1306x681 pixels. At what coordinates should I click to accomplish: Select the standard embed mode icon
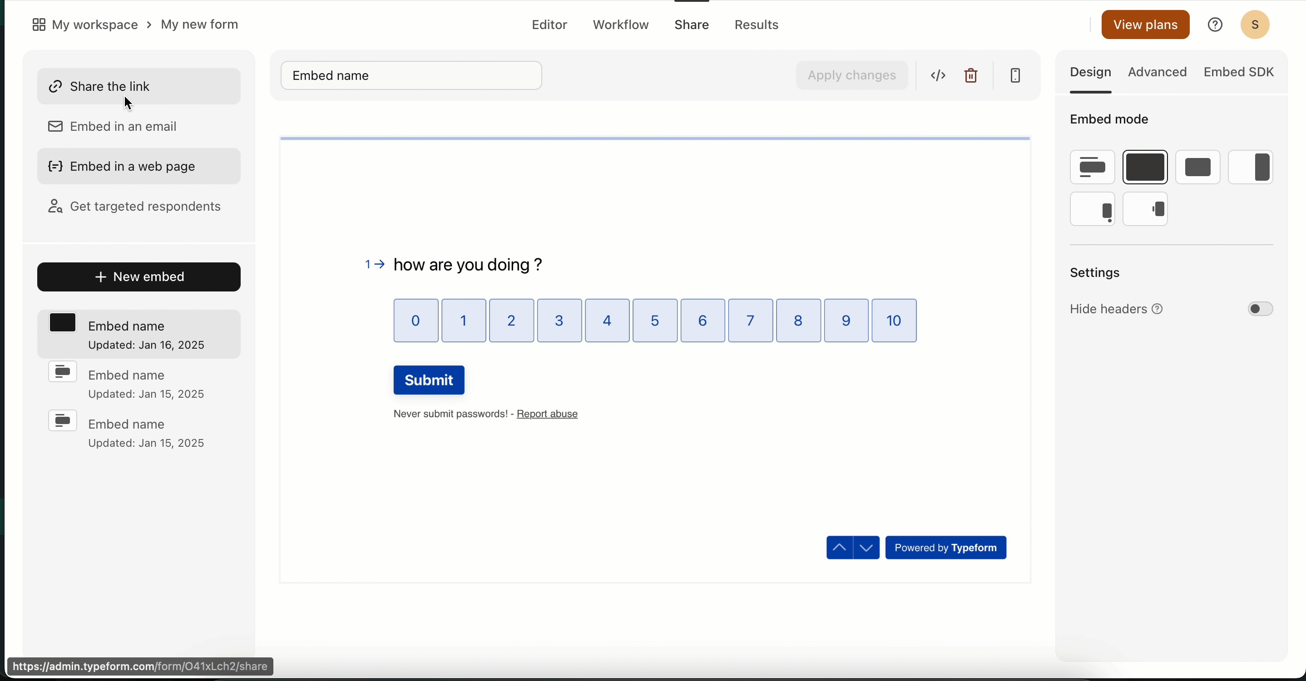coord(1092,167)
